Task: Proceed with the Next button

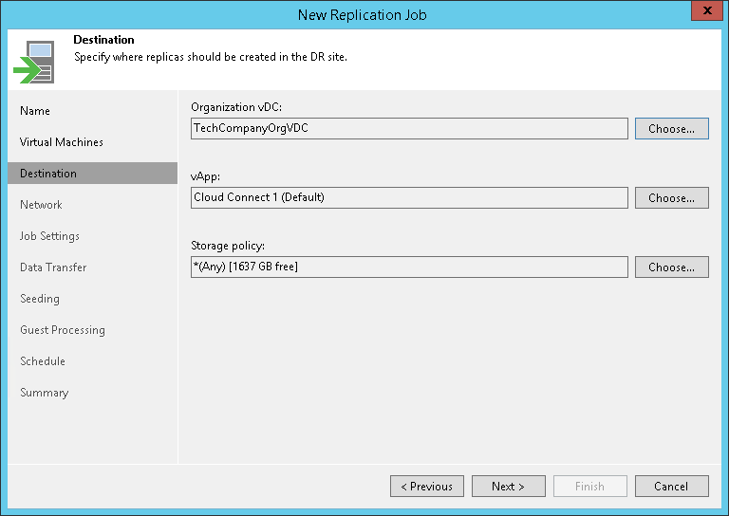Action: click(508, 487)
